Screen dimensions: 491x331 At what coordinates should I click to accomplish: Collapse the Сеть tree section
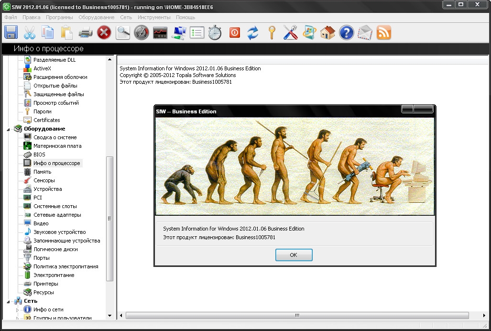(8, 301)
